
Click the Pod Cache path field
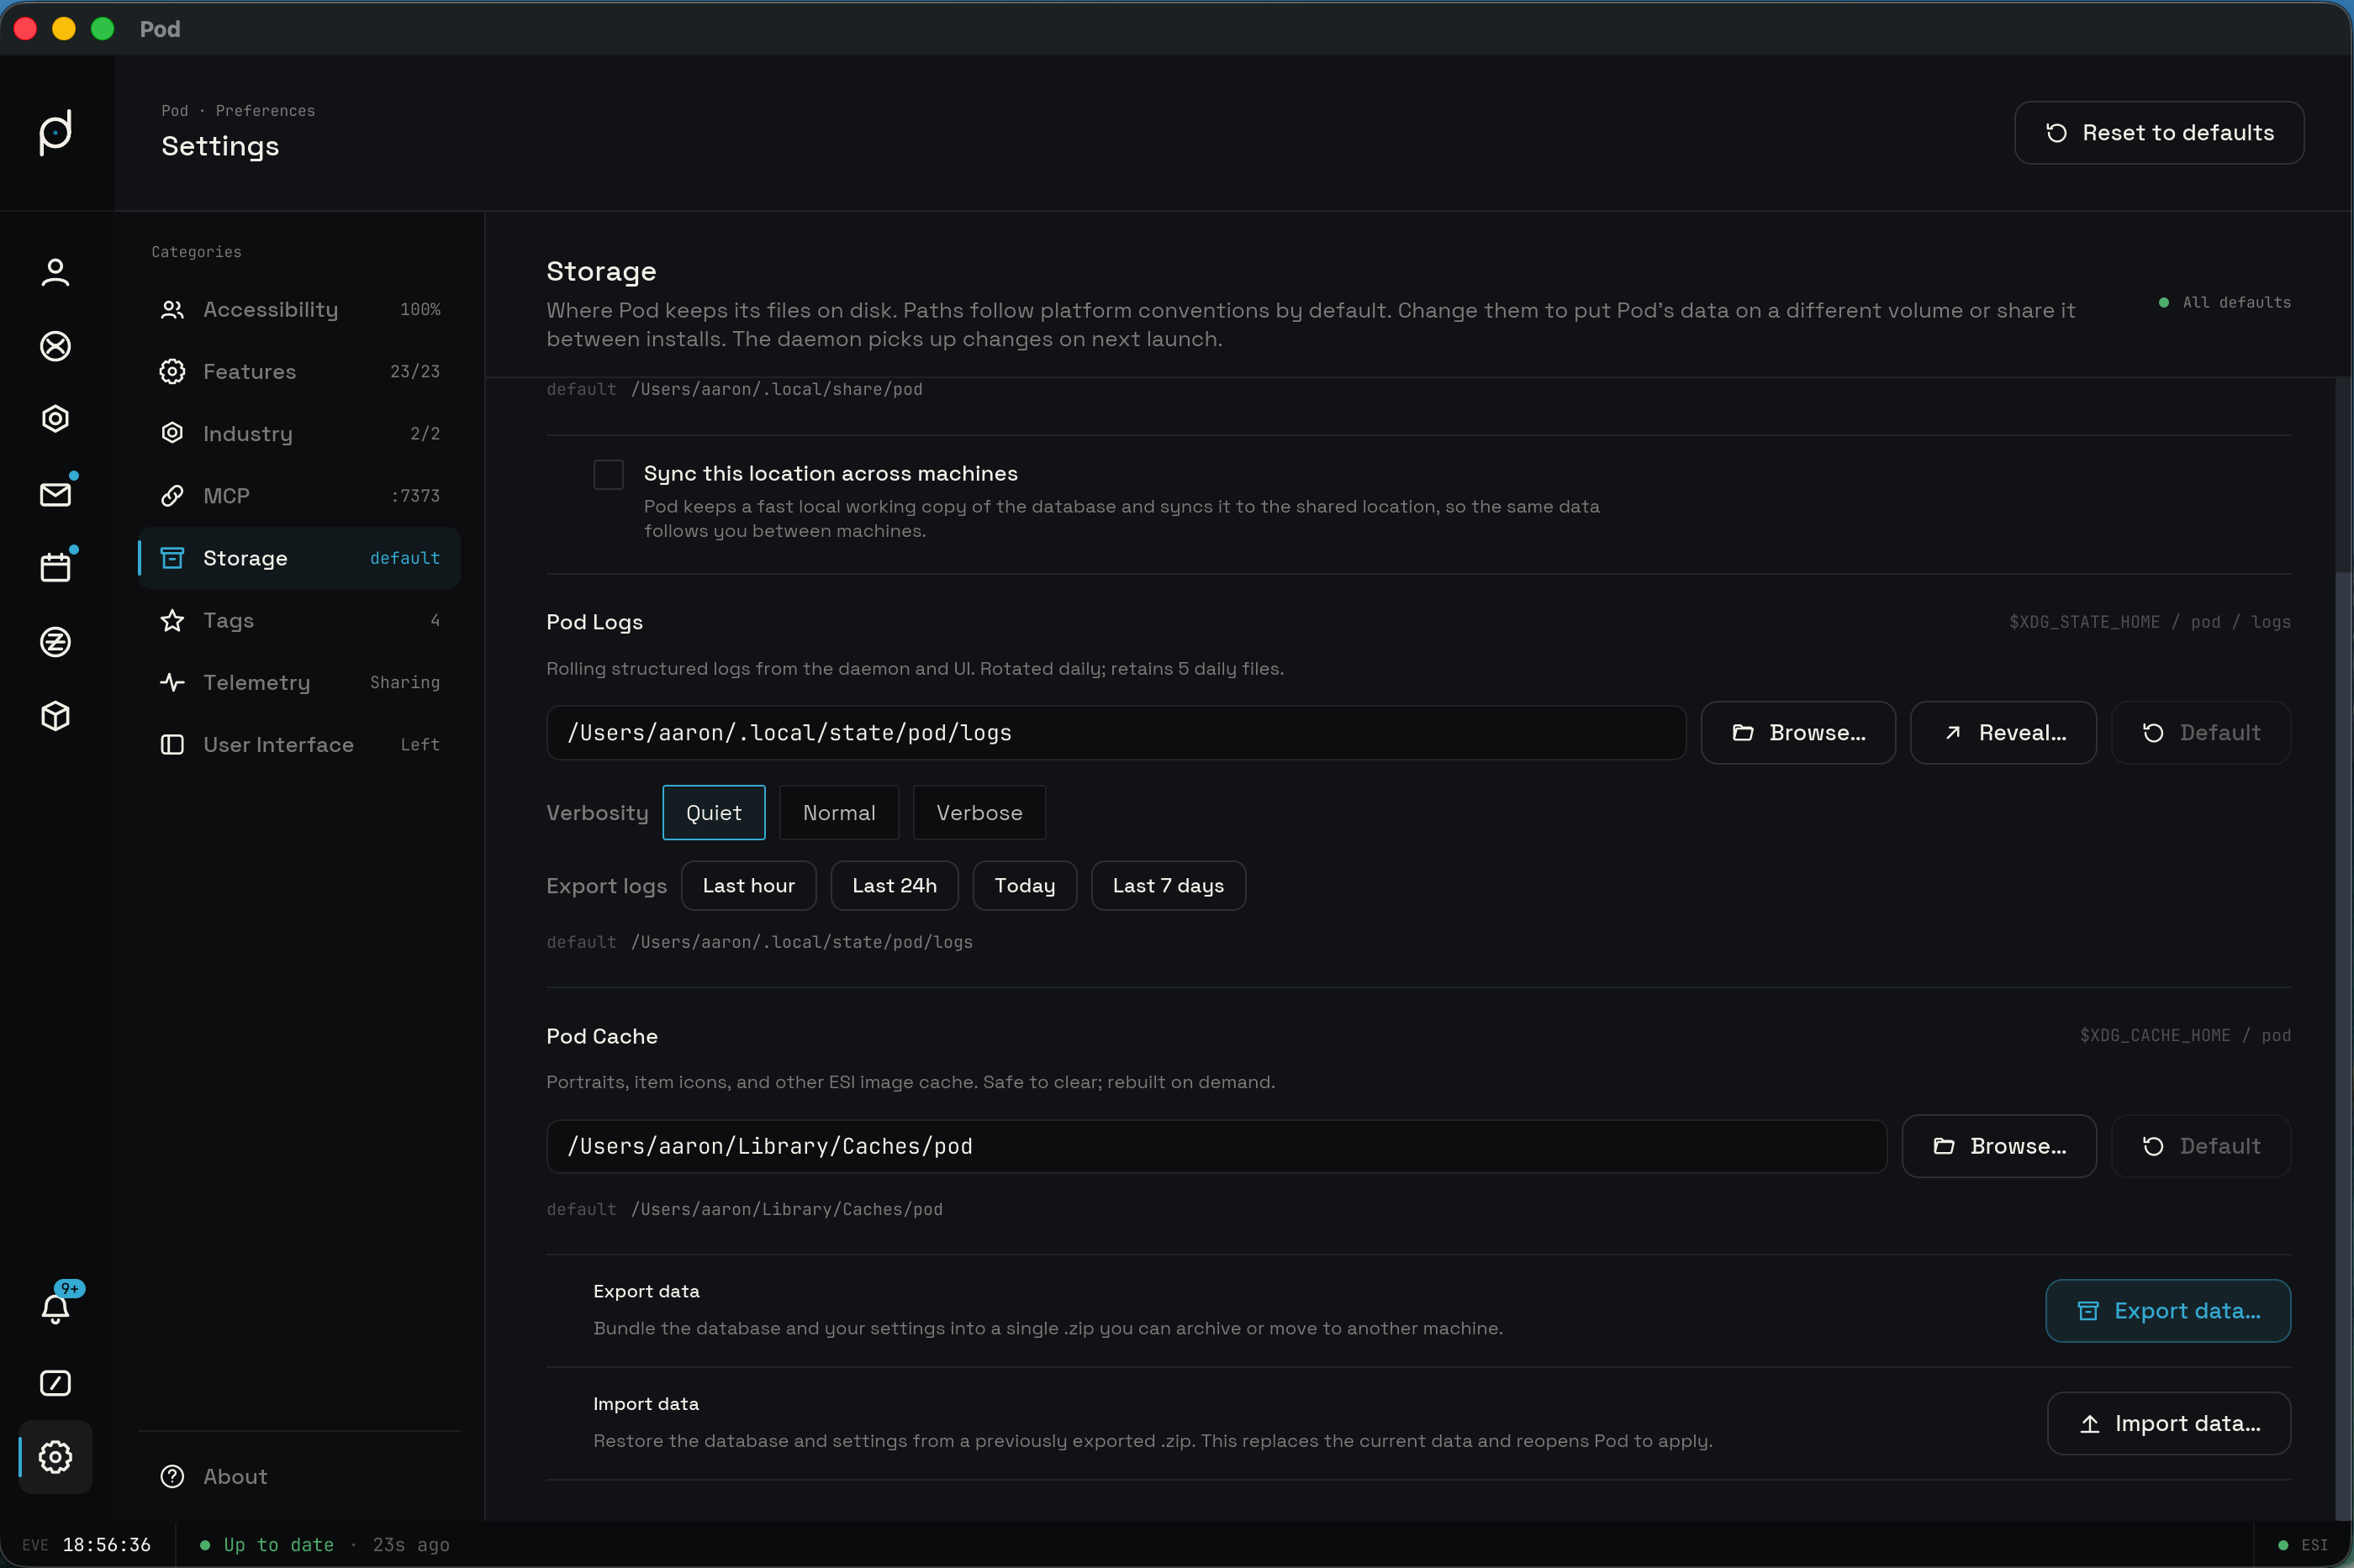pos(1217,1147)
